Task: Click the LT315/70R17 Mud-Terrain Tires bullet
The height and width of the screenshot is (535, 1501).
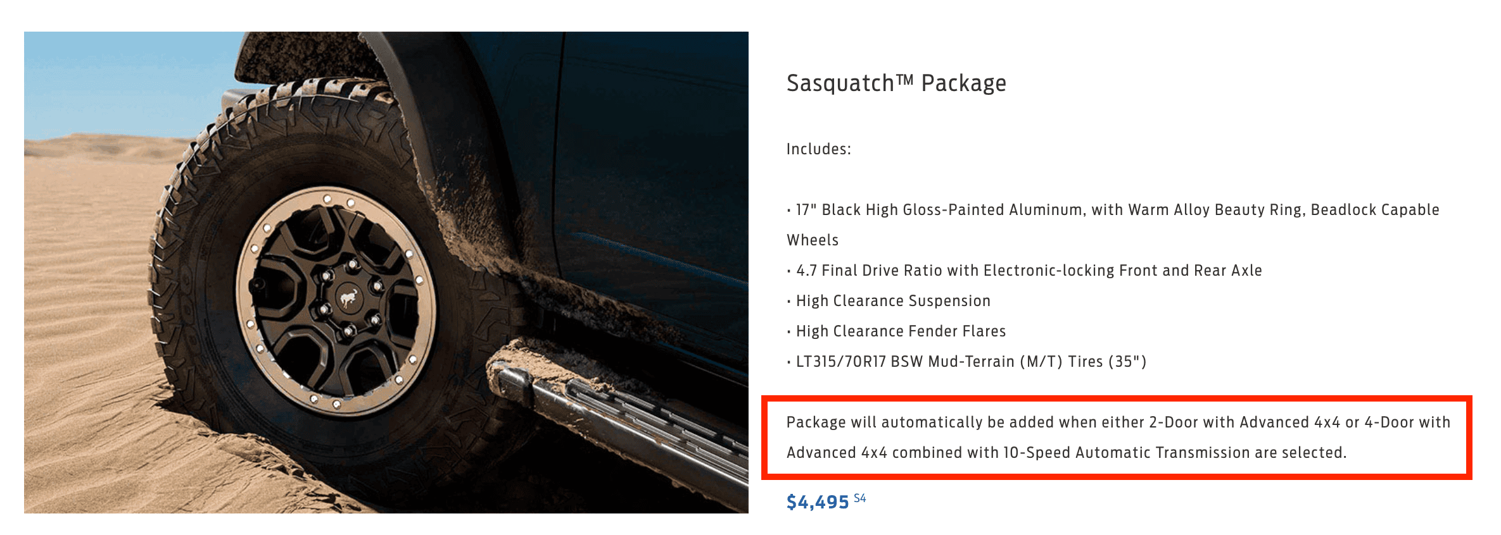Action: pyautogui.click(x=966, y=362)
